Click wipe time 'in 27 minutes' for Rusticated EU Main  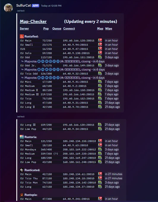click(113, 174)
